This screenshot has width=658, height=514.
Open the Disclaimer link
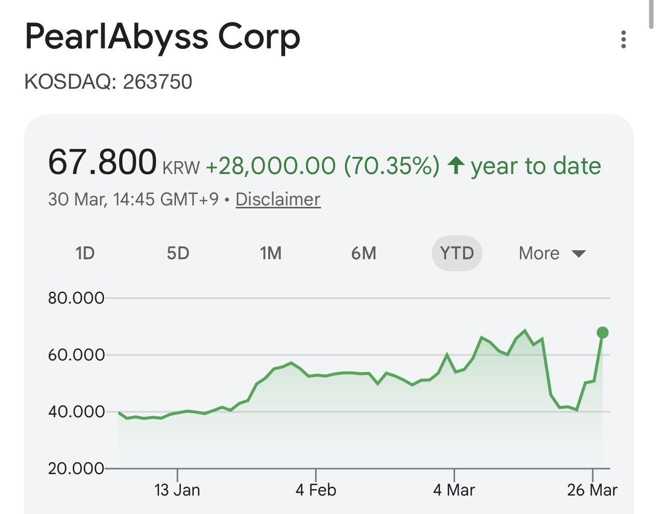pos(278,199)
